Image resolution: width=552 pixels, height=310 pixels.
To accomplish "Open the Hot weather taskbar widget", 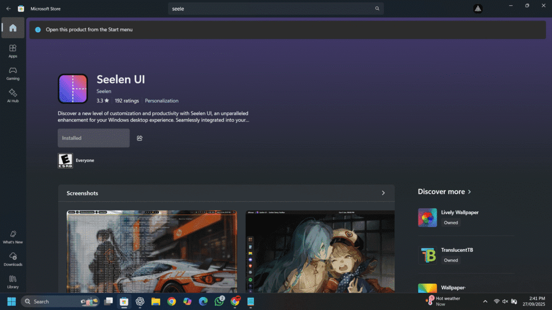I will point(443,301).
